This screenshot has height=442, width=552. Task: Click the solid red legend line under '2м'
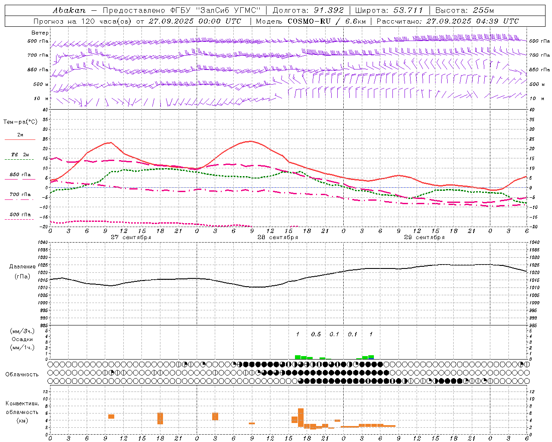20,140
